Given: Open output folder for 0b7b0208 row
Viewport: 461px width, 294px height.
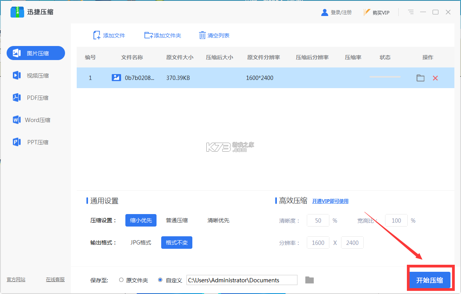Looking at the screenshot, I should click(x=421, y=78).
